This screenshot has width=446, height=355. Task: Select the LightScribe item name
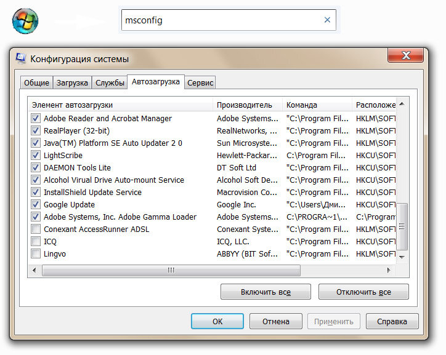(x=63, y=155)
